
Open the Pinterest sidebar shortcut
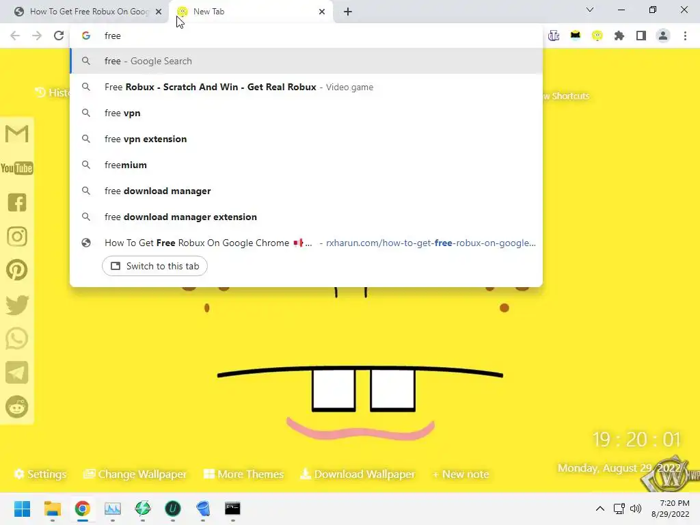pyautogui.click(x=17, y=270)
